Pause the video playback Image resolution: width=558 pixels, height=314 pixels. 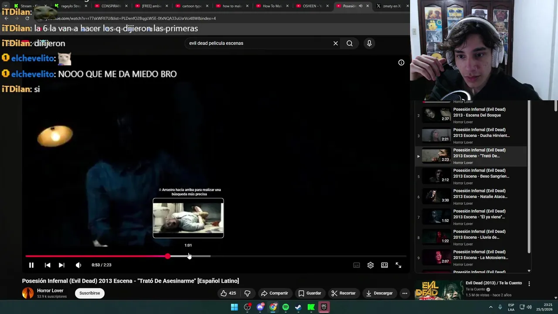(31, 265)
